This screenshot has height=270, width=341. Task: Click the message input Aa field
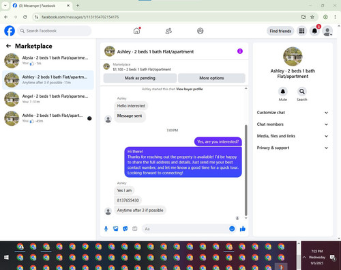tap(186, 229)
